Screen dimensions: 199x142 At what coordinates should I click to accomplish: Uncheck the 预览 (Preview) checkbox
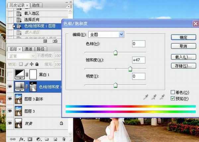[172, 98]
